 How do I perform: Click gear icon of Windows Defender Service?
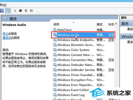click(55, 70)
